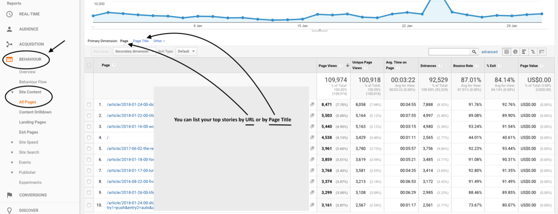Switch to the pivot table view icon
The height and width of the screenshot is (214, 558).
542,52
